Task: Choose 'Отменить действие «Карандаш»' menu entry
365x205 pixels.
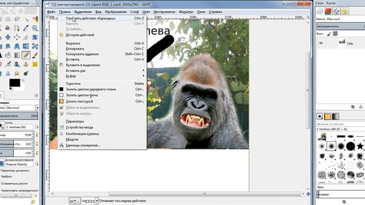Action: tap(103, 18)
